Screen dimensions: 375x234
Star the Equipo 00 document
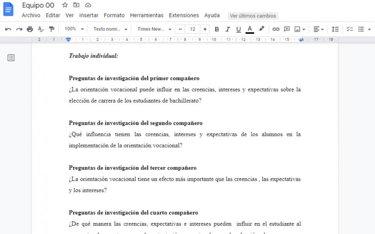[64, 5]
